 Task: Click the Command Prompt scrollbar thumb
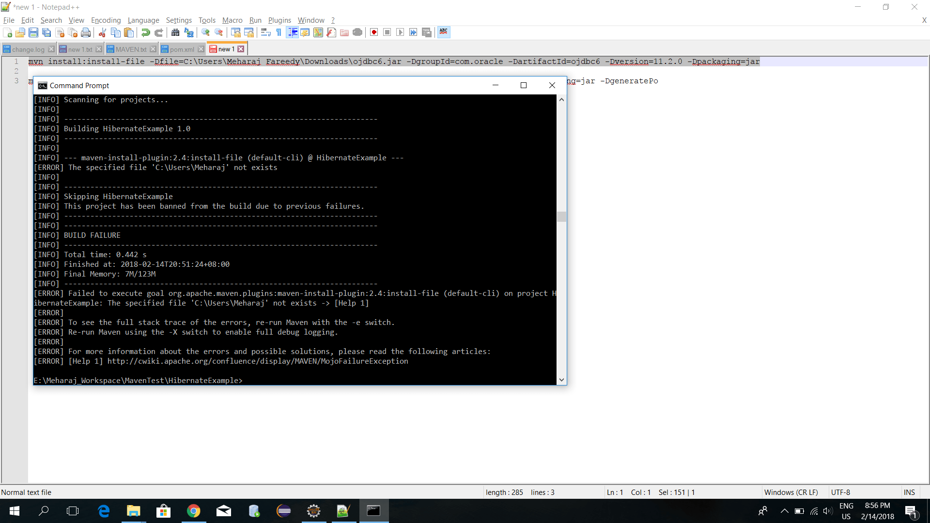561,216
